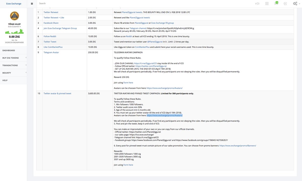Open the mail inbox with one unread
This screenshot has height=181, width=302.
point(276,3)
